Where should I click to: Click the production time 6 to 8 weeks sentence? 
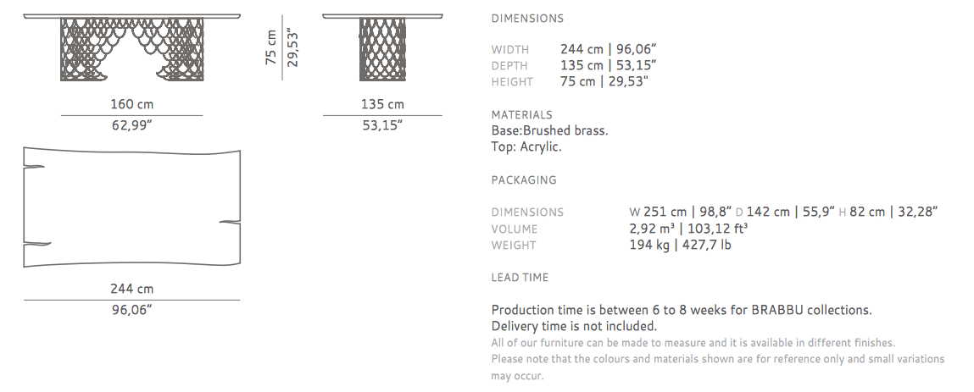coord(682,310)
